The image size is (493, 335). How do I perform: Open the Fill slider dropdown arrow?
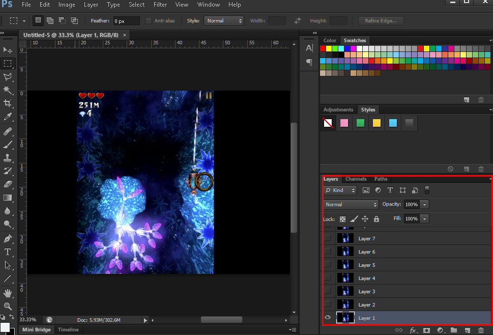tap(424, 218)
